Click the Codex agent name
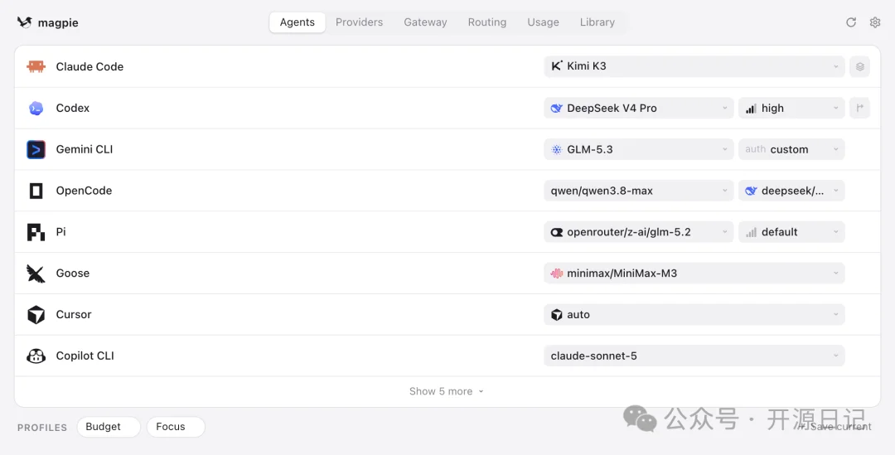The height and width of the screenshot is (455, 895). pyautogui.click(x=72, y=108)
